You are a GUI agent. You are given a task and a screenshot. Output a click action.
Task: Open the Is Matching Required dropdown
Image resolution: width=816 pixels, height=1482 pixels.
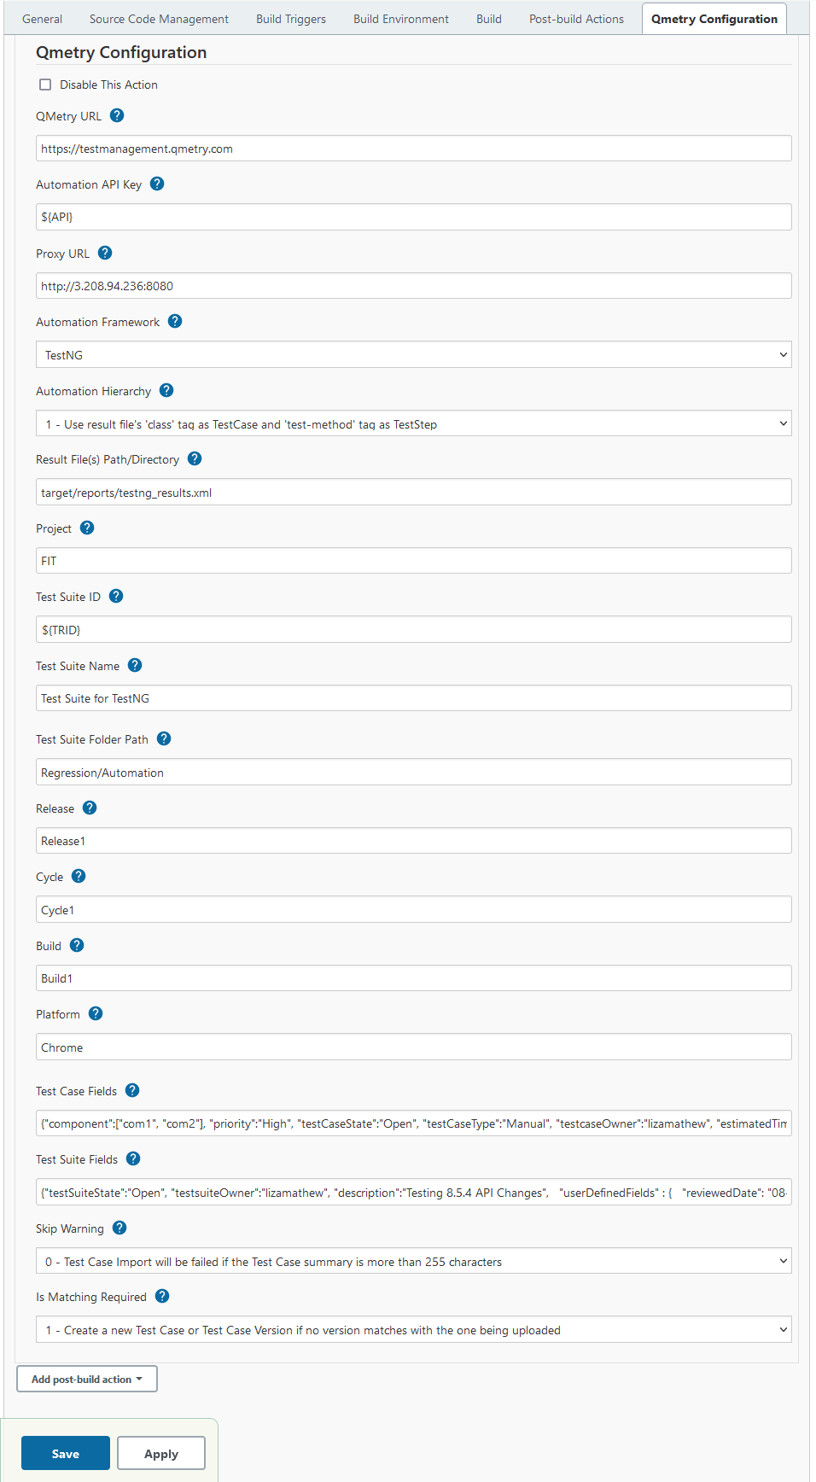[413, 1330]
